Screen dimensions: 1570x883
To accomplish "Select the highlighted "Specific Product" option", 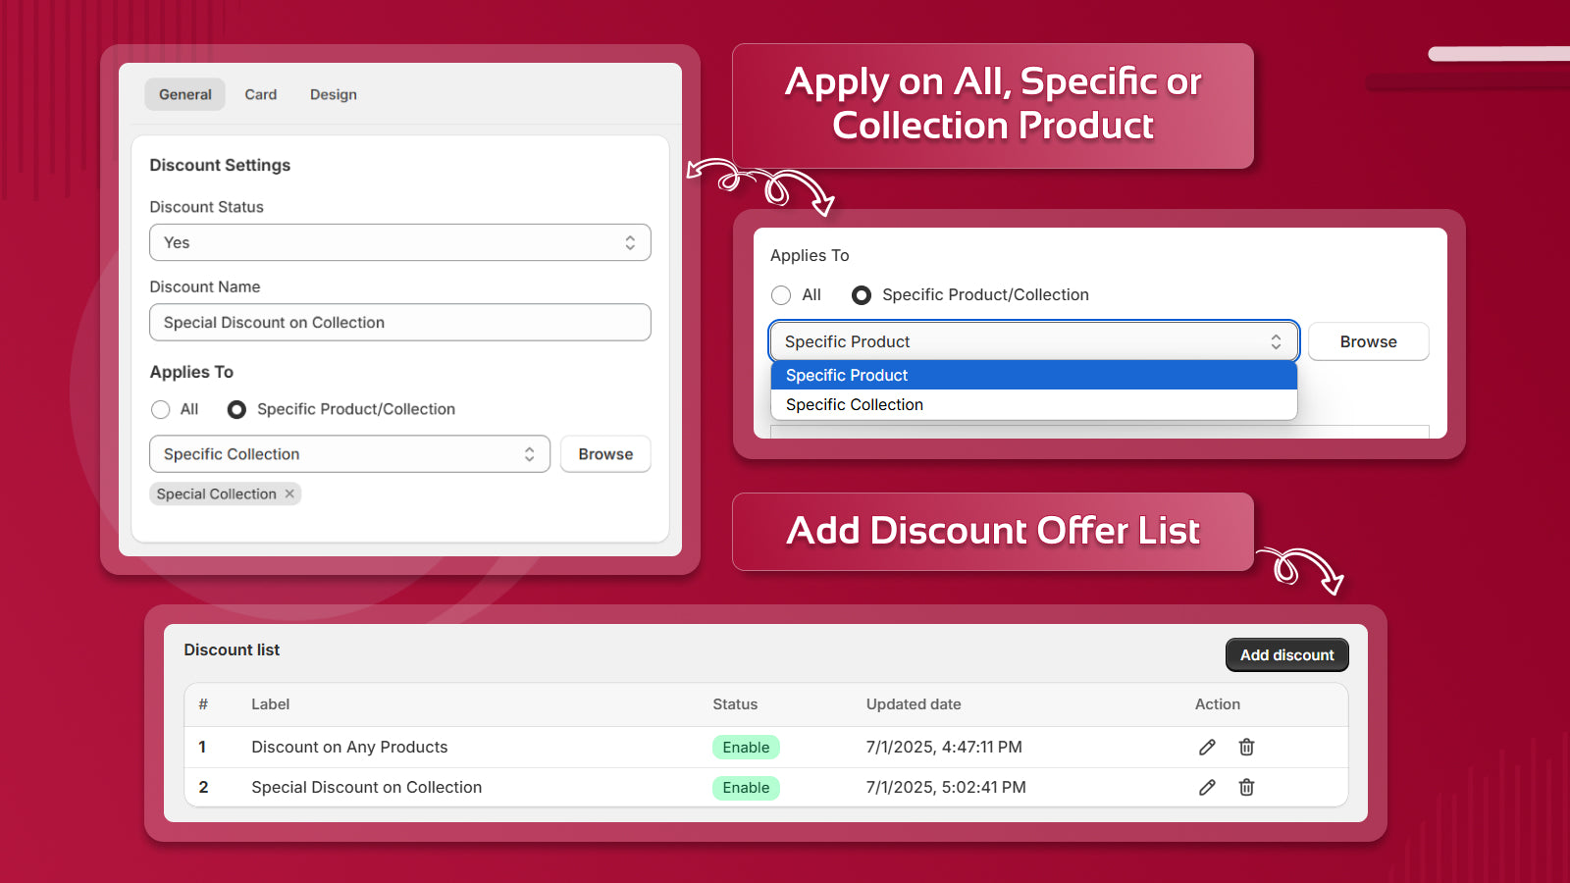I will [x=846, y=375].
